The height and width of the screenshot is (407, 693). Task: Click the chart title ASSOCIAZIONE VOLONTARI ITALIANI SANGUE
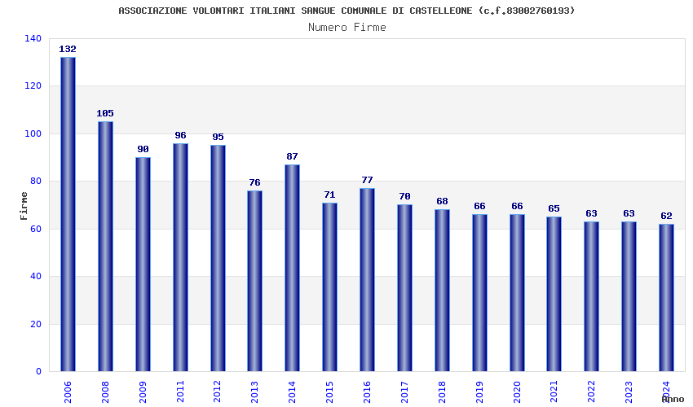tap(346, 11)
